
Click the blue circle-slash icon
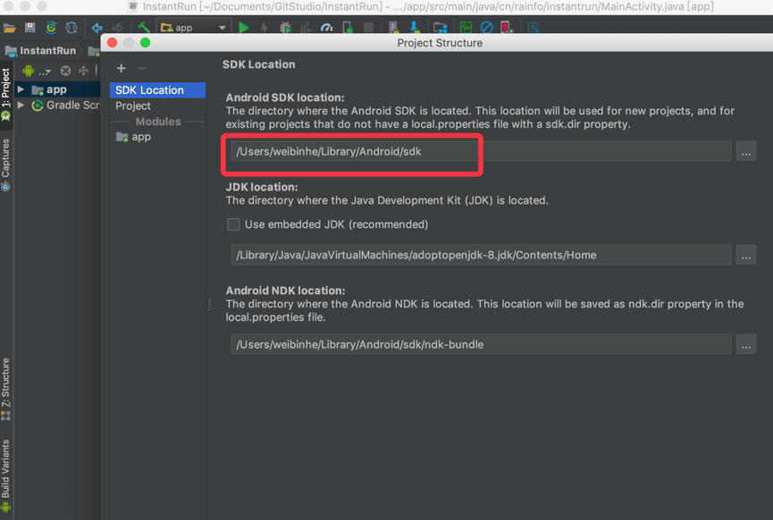click(486, 28)
